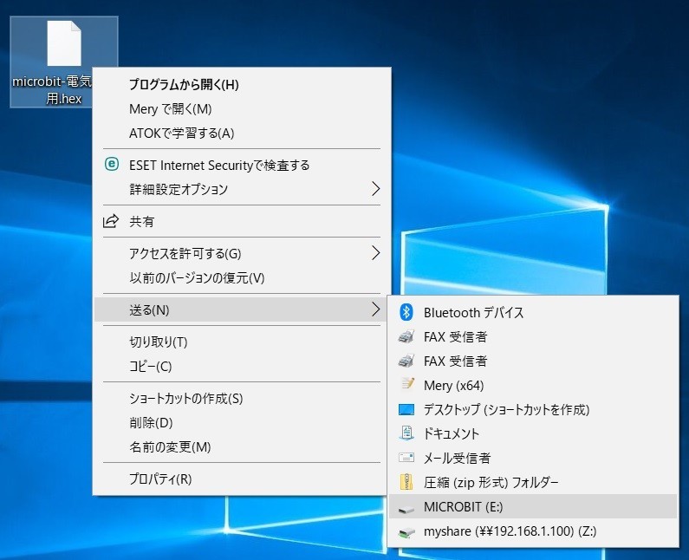Send to myshare (¥¥192.168.1.100) (Z:)
The height and width of the screenshot is (560, 689).
pos(533,531)
